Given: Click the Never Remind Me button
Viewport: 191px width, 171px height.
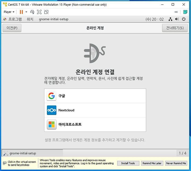Looking at the screenshot, I should coord(176,163).
